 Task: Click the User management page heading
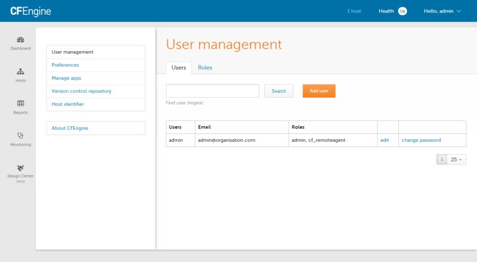click(x=224, y=45)
